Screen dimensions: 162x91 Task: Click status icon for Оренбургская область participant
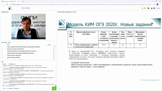point(54,57)
